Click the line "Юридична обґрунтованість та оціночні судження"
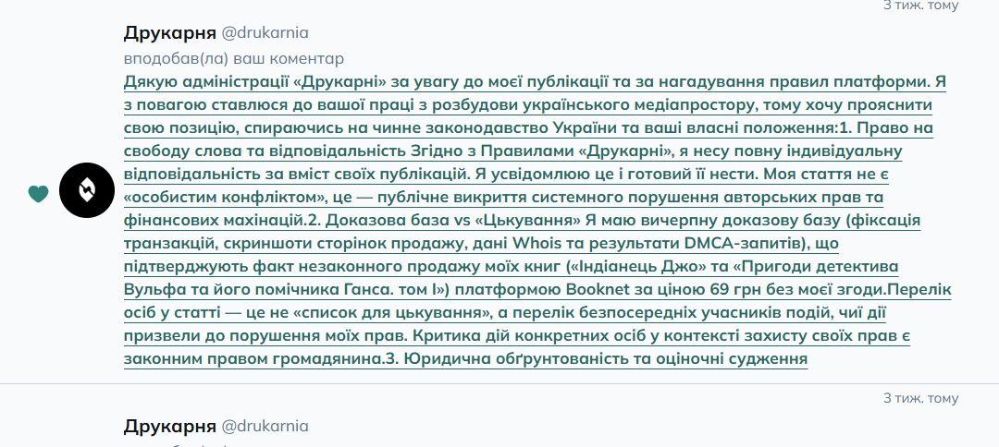This screenshot has height=447, width=999. click(x=607, y=358)
